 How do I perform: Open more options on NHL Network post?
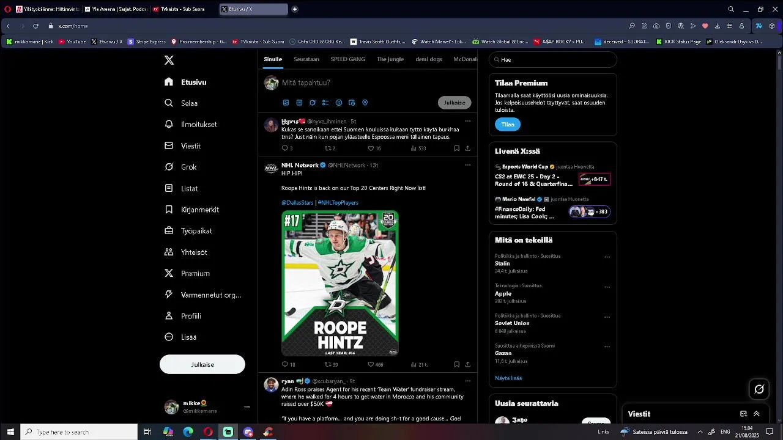[x=468, y=165]
